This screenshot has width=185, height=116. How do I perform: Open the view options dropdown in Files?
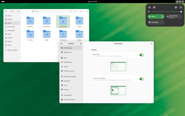click(84, 11)
